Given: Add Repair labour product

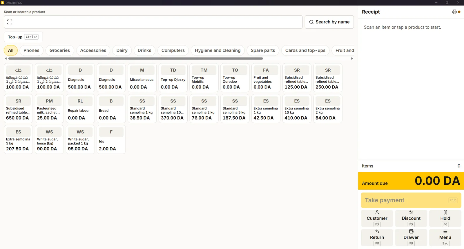Looking at the screenshot, I should pos(80,109).
